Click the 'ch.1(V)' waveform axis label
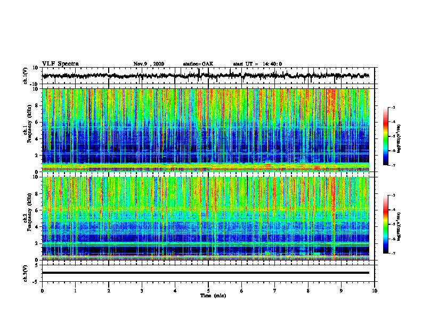 click(x=26, y=76)
